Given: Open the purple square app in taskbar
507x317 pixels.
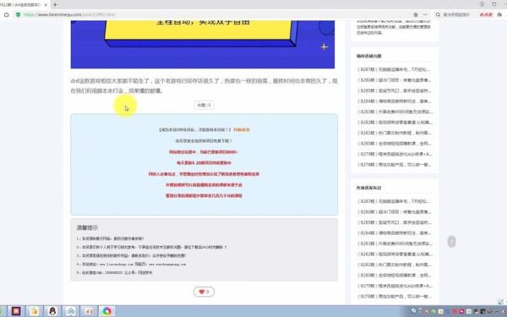Looking at the screenshot, I should [x=16, y=311].
